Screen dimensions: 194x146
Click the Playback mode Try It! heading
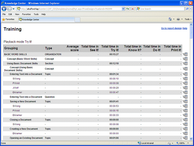(18, 42)
